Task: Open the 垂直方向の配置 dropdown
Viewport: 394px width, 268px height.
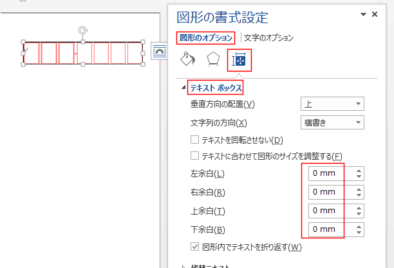Action: (332, 104)
